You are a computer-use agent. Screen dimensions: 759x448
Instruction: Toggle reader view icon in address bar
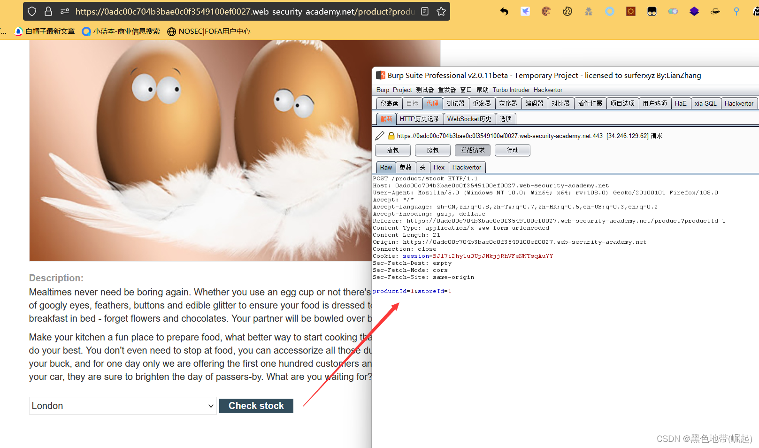[425, 11]
